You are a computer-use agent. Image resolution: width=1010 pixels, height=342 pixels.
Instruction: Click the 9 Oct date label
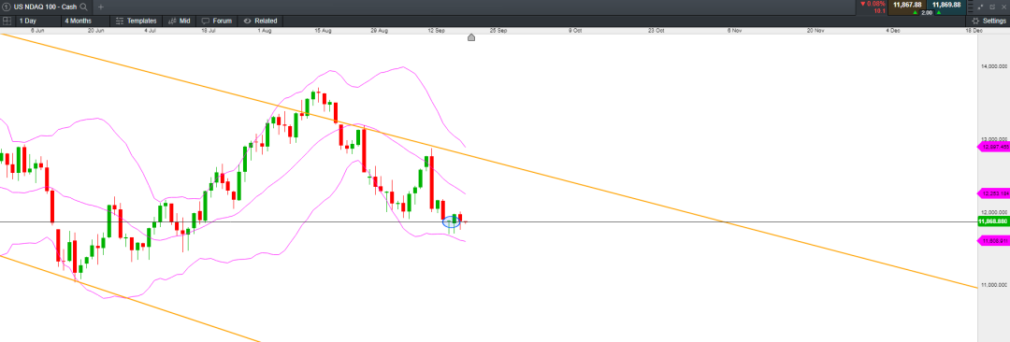click(x=575, y=30)
